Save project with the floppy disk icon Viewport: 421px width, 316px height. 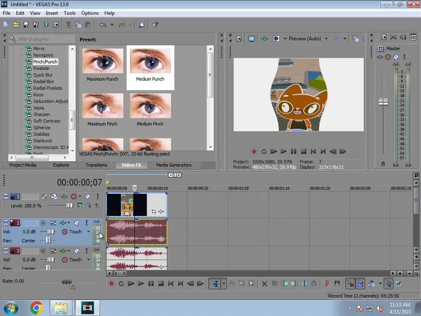tap(26, 25)
